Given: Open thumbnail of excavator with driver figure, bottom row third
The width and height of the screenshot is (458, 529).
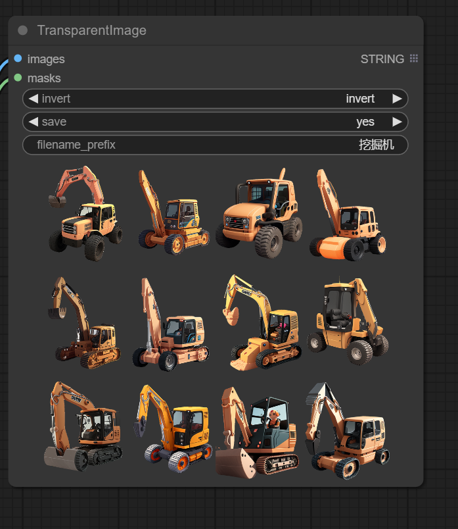Looking at the screenshot, I should (x=257, y=432).
